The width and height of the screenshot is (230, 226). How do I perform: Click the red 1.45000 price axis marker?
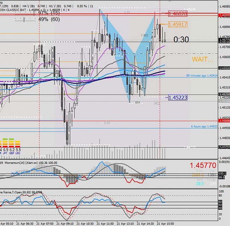tap(224, 121)
